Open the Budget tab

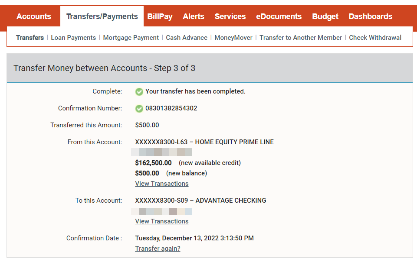[325, 16]
